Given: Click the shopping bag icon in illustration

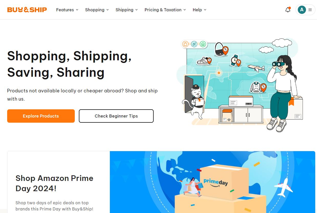Looking at the screenshot, I should [185, 44].
